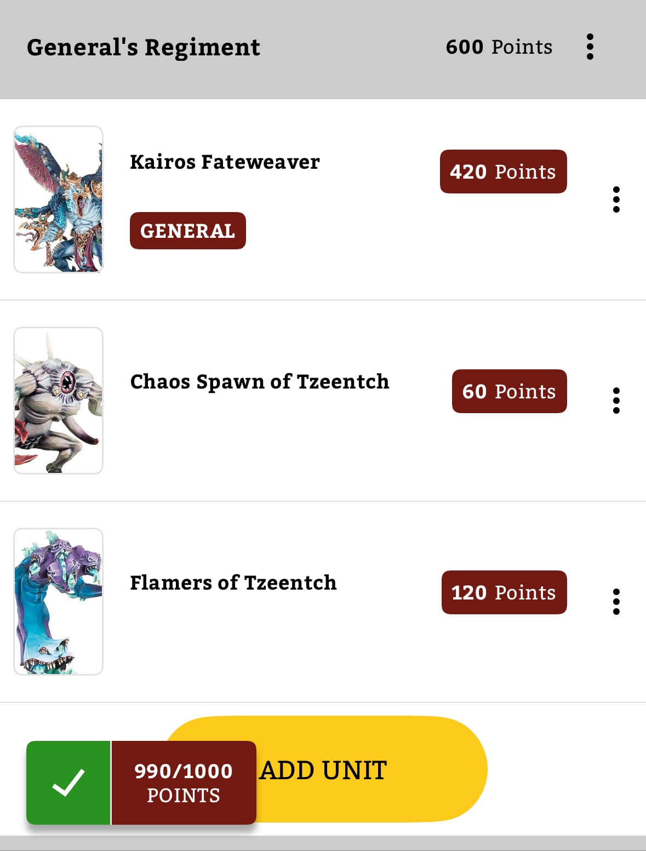Select the Chaos Spawn of Tzeentch name
The width and height of the screenshot is (646, 851).
[260, 382]
